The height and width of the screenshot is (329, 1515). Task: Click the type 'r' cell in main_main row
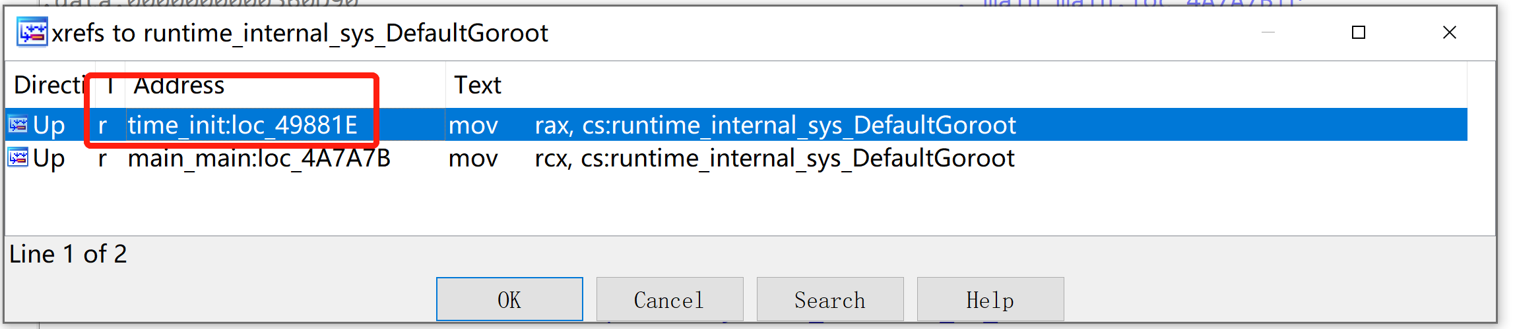point(102,158)
